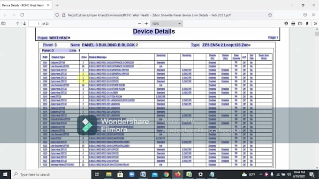This screenshot has height=179, width=319.
Task: Show hidden system tray icons
Action: 261,174
